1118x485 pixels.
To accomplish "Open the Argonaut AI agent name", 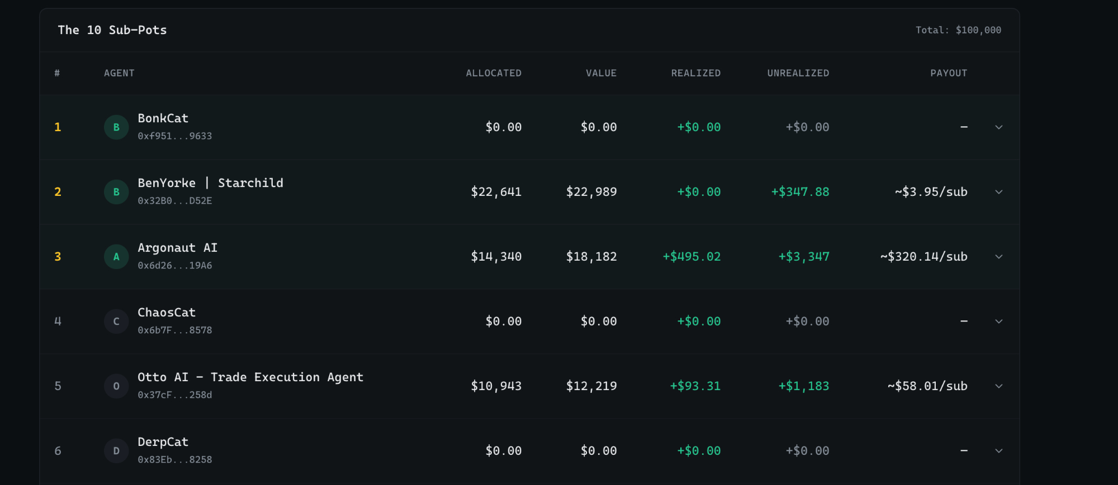I will click(178, 248).
